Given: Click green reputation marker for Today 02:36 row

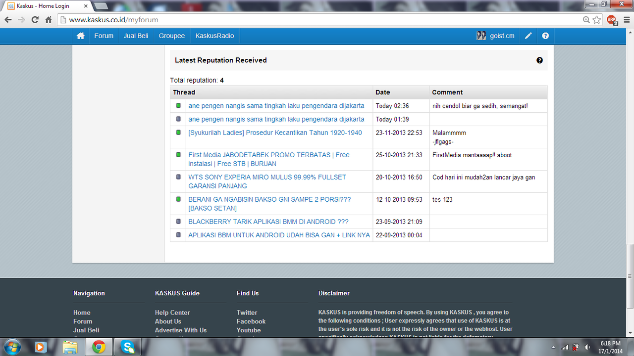Looking at the screenshot, I should click(x=178, y=105).
